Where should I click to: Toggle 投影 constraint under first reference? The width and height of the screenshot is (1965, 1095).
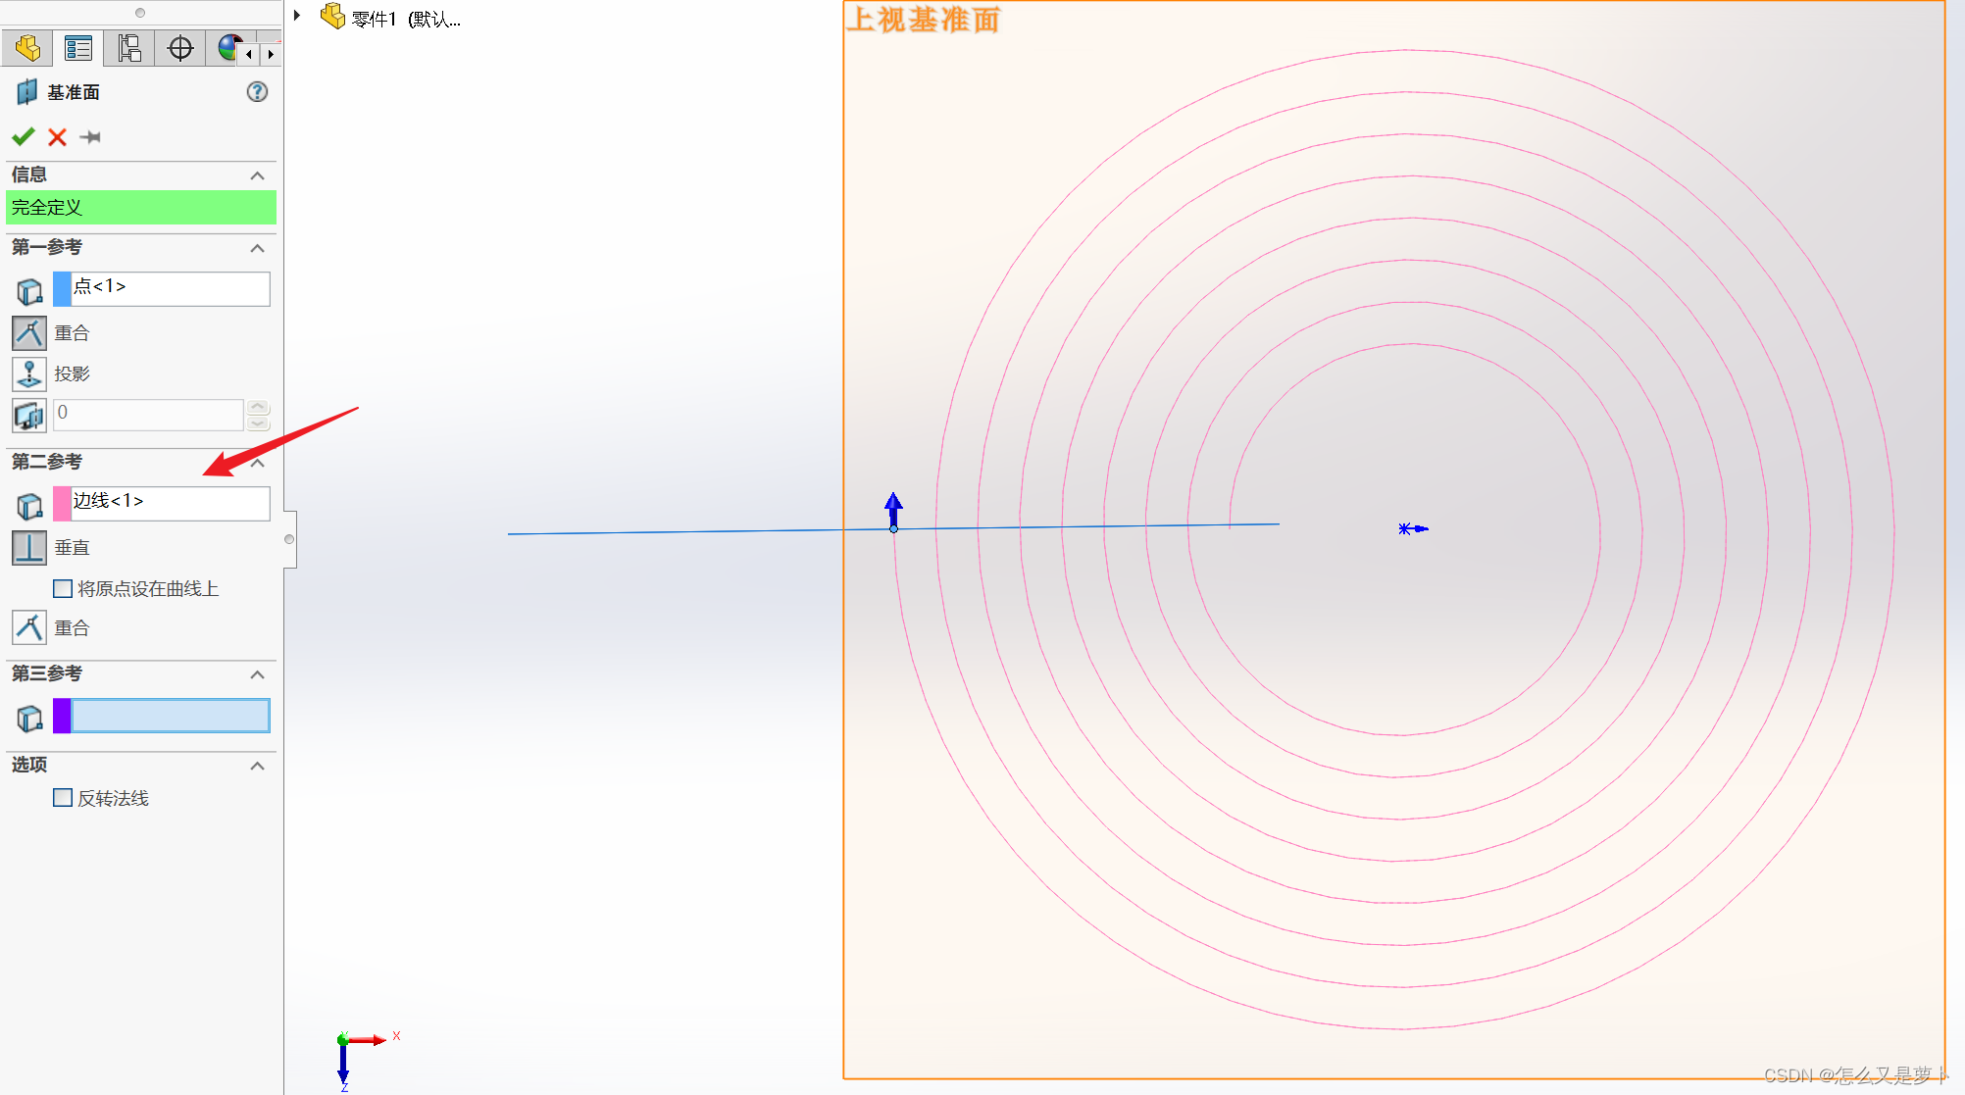(x=29, y=373)
